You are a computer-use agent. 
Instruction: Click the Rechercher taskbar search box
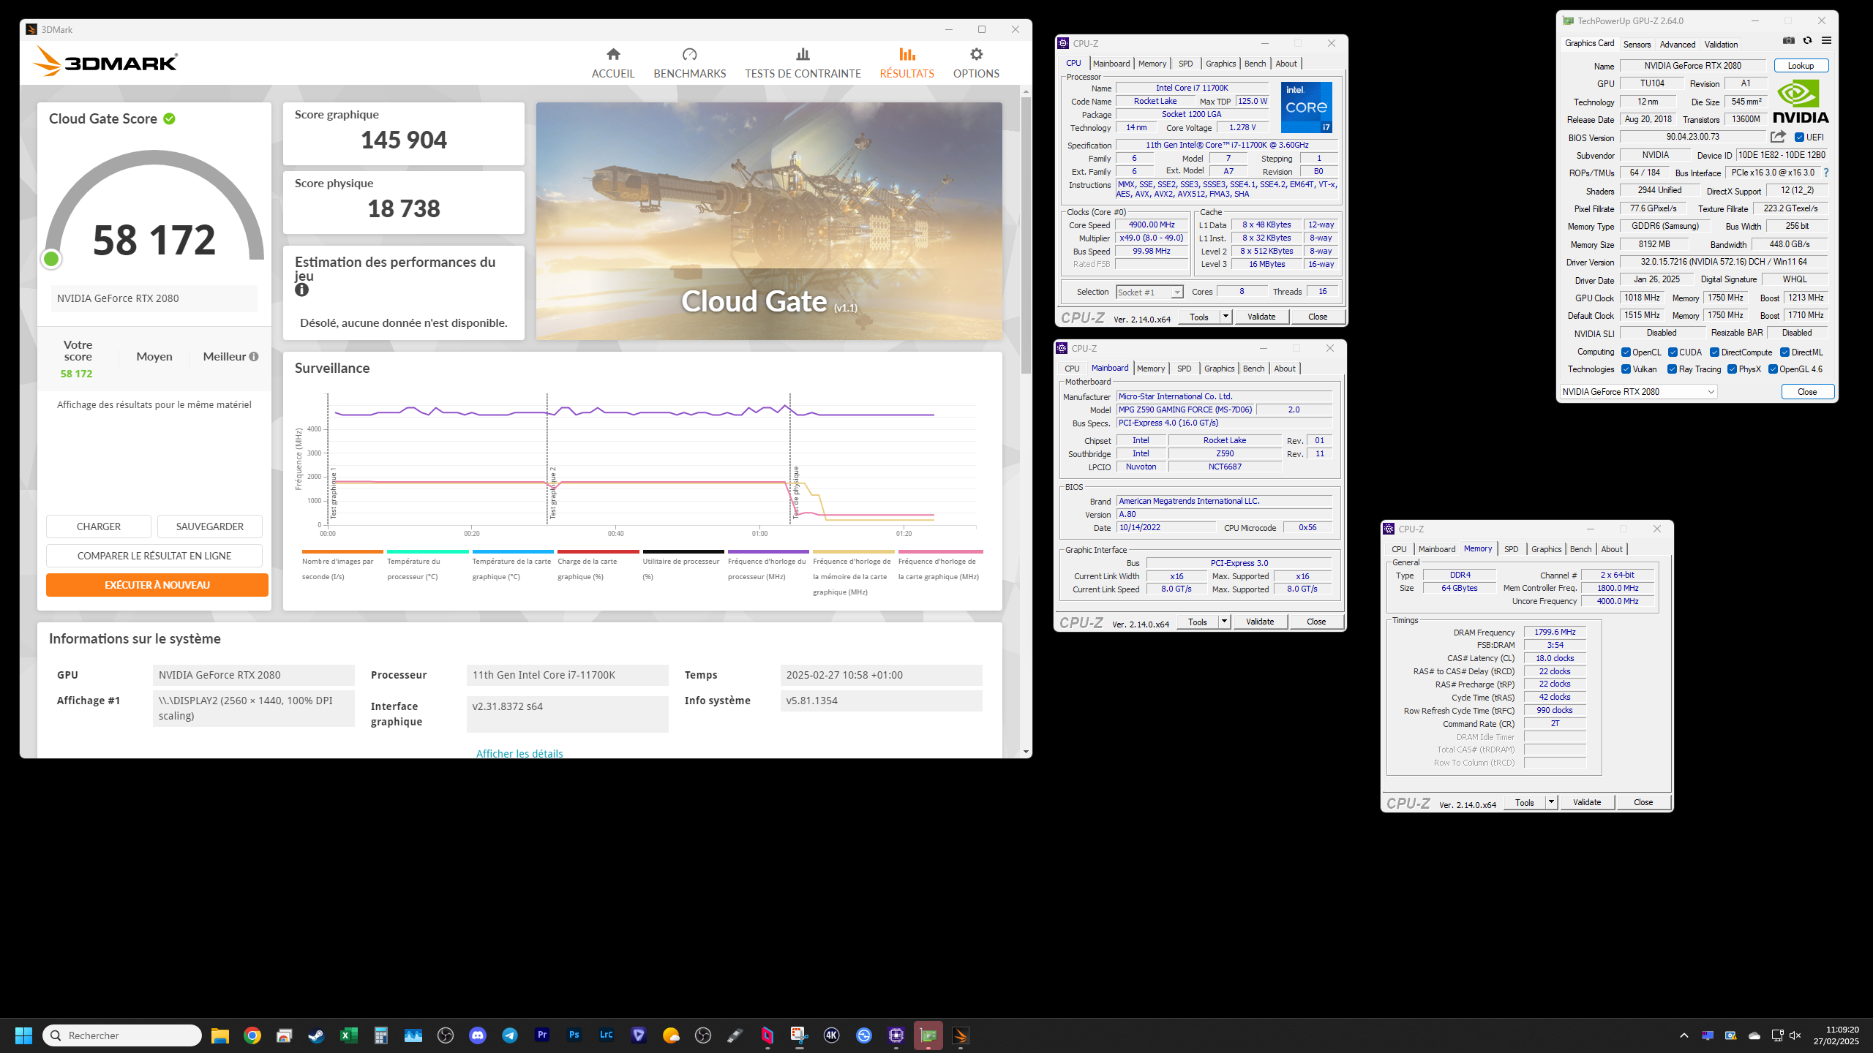122,1035
